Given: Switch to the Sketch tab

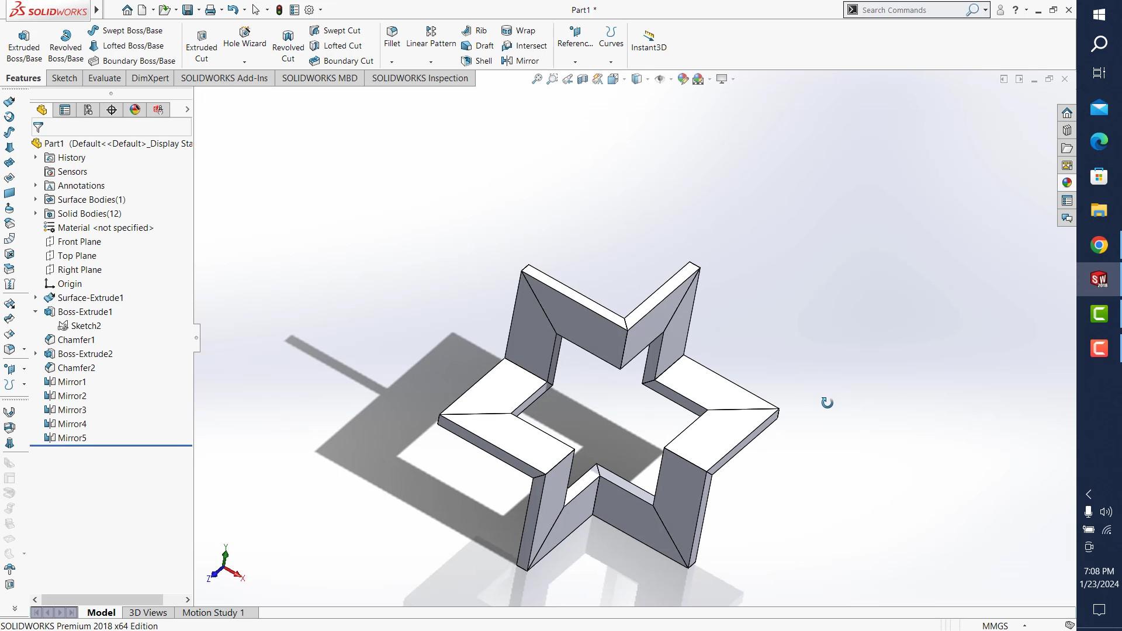Looking at the screenshot, I should tap(64, 78).
